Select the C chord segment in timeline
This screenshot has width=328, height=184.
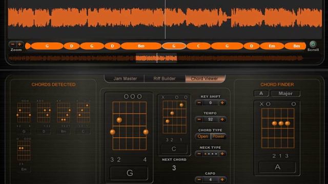pyautogui.click(x=198, y=46)
